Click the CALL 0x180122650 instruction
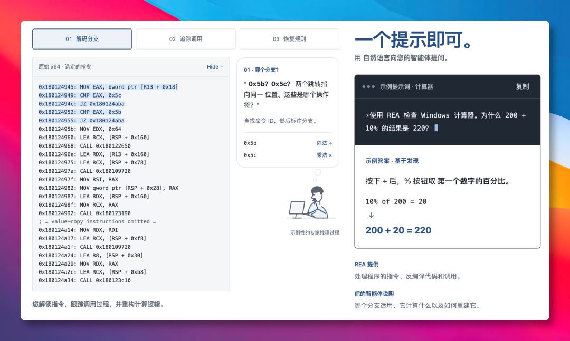570x341 pixels. (x=84, y=145)
